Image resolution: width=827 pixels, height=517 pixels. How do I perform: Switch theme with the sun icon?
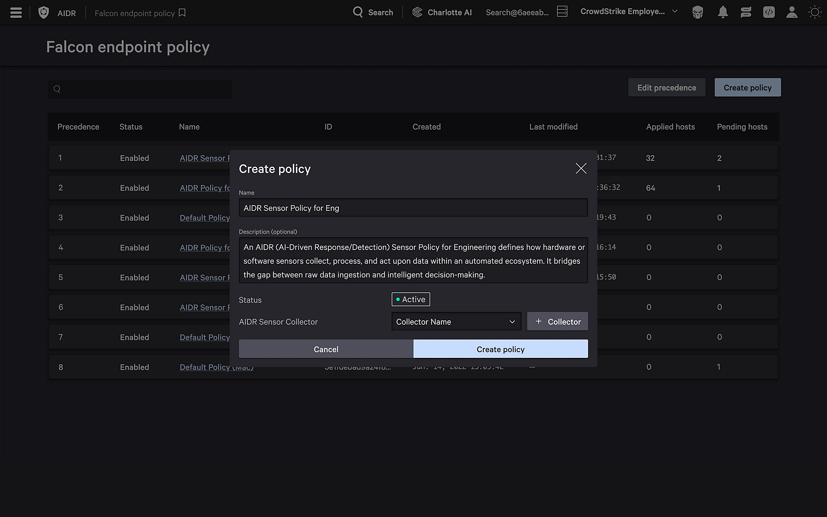click(x=814, y=13)
